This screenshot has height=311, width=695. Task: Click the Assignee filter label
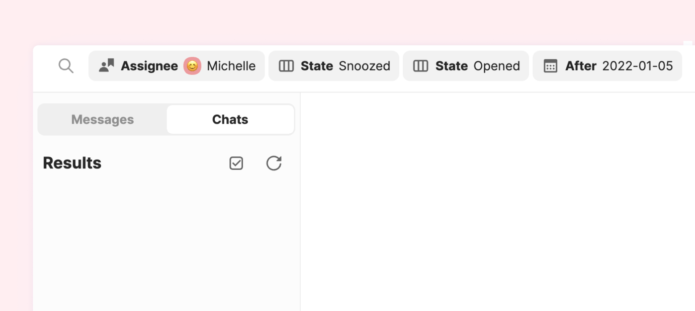coord(149,66)
